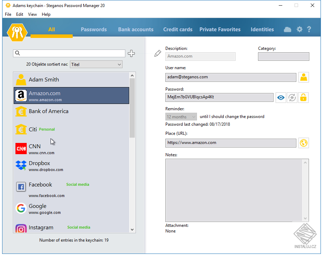Open the 12 months reminder dropdown
The image size is (323, 256).
pos(181,116)
